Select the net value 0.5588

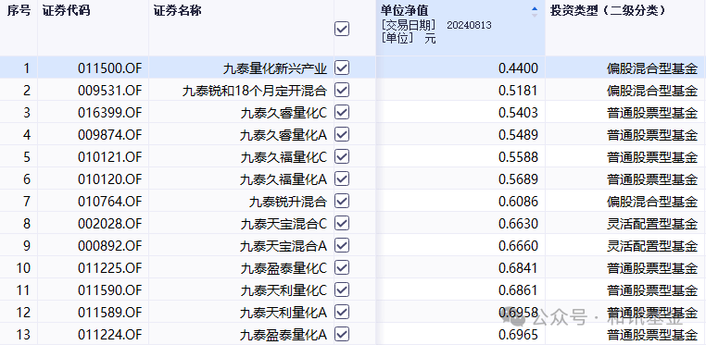tap(518, 157)
